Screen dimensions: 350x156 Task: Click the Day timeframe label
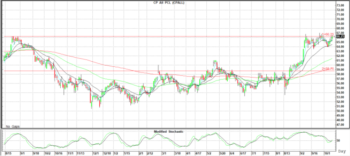[x=342, y=151]
